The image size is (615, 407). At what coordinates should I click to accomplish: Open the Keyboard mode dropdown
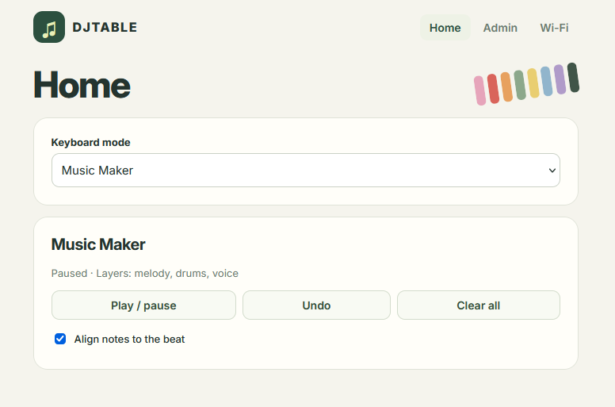pos(306,171)
